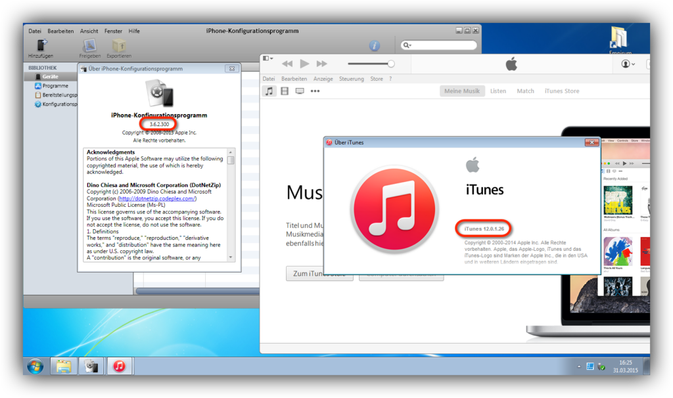Switch to the Match tab
The image size is (673, 398).
point(525,91)
